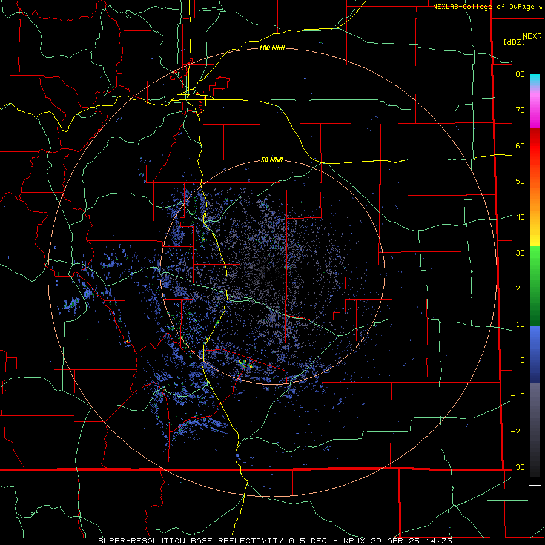Click the -30 value on the dBZ scale
The image size is (545, 545).
point(518,467)
